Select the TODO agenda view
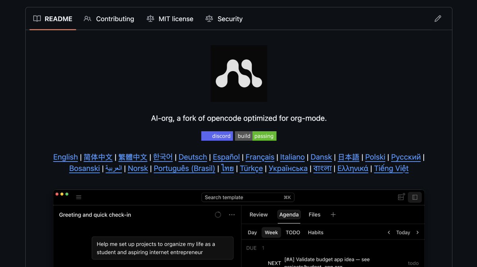Screen dimensions: 477x267 coord(293,232)
